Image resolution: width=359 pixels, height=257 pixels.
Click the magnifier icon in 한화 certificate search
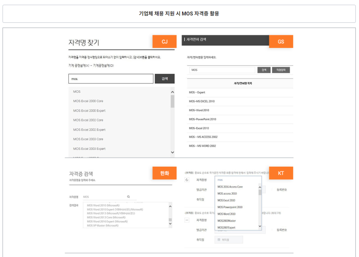tap(129, 196)
